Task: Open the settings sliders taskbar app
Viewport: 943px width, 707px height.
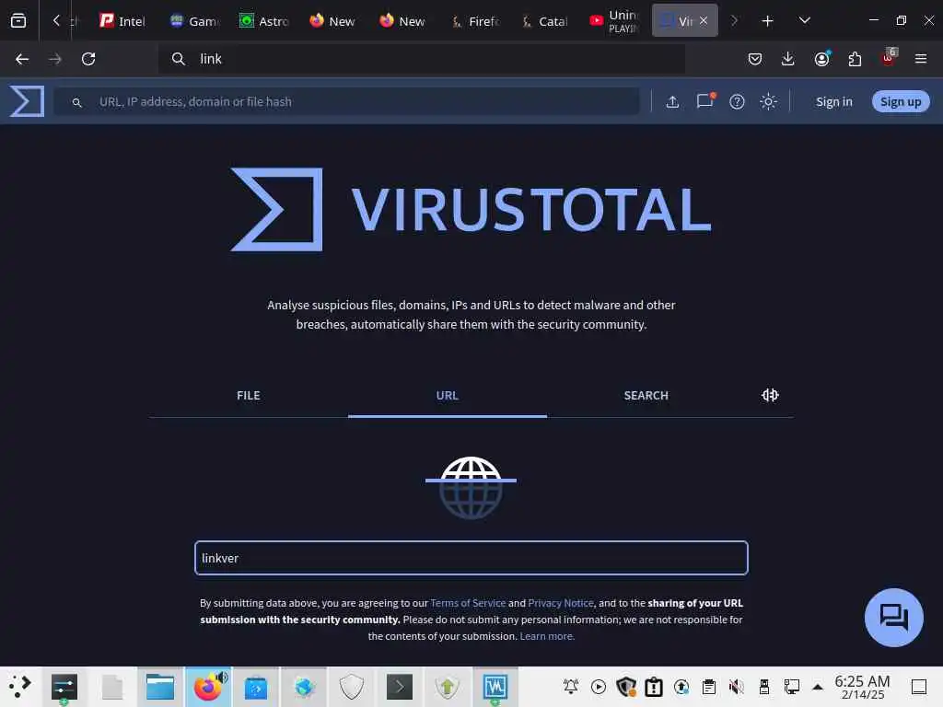Action: (x=64, y=687)
